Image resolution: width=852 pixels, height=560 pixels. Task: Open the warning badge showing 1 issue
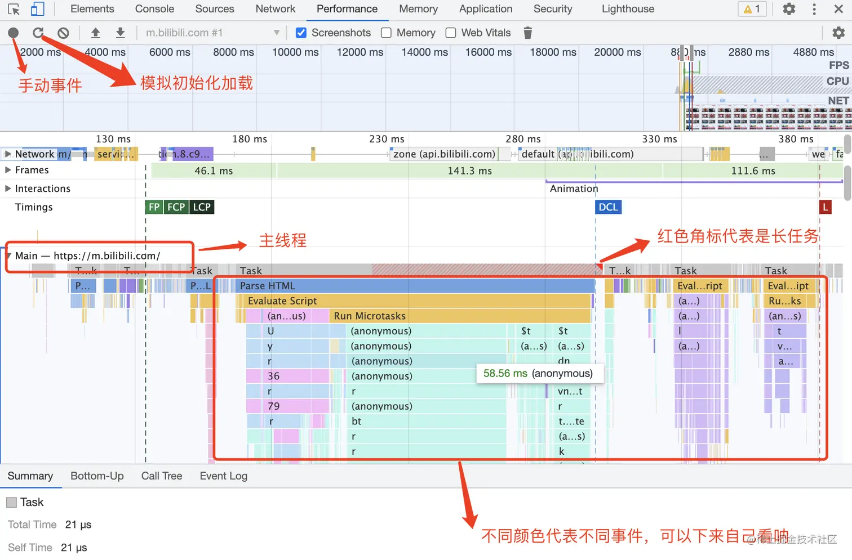752,9
